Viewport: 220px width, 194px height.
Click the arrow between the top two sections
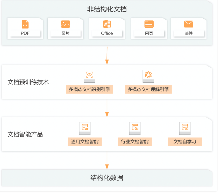point(107,54)
